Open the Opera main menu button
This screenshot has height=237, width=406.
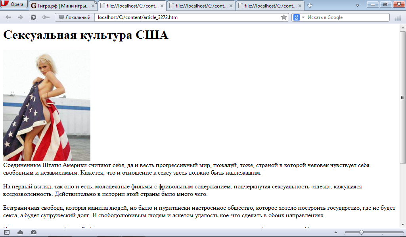click(14, 4)
